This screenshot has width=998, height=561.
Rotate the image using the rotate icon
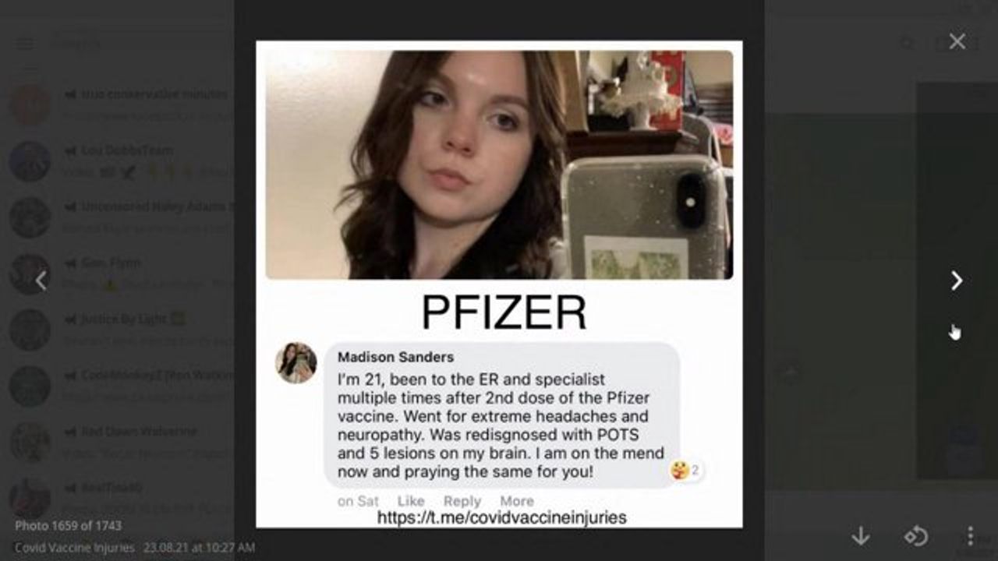click(x=915, y=535)
